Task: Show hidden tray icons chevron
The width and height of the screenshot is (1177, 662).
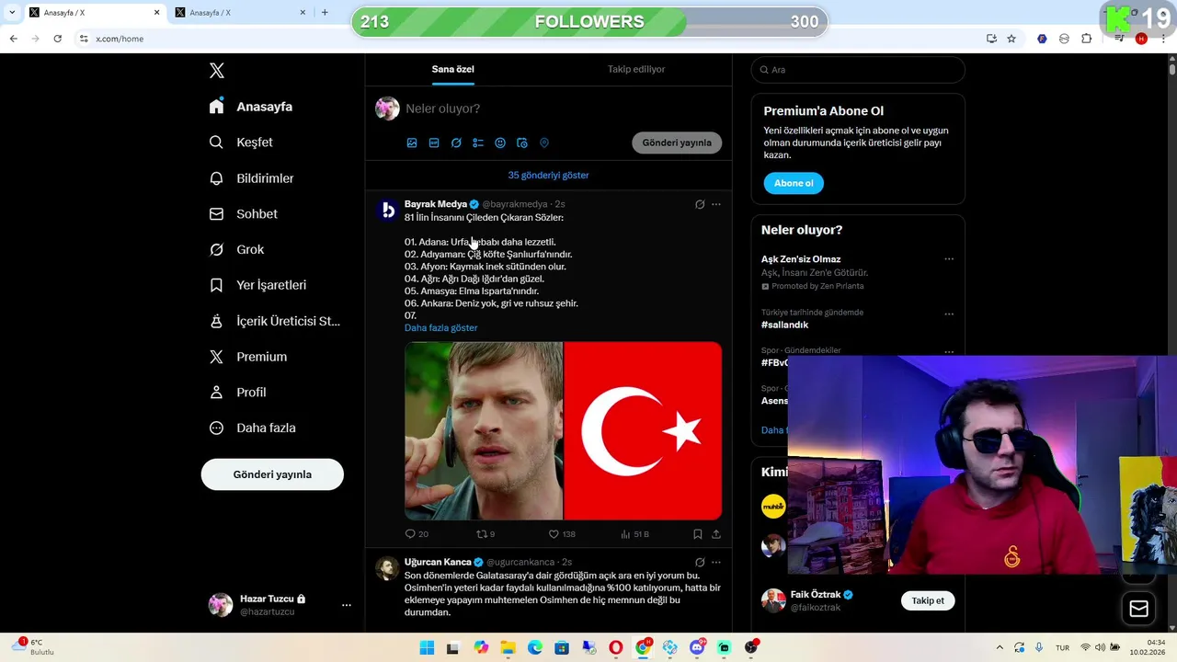Action: pos(1000,648)
